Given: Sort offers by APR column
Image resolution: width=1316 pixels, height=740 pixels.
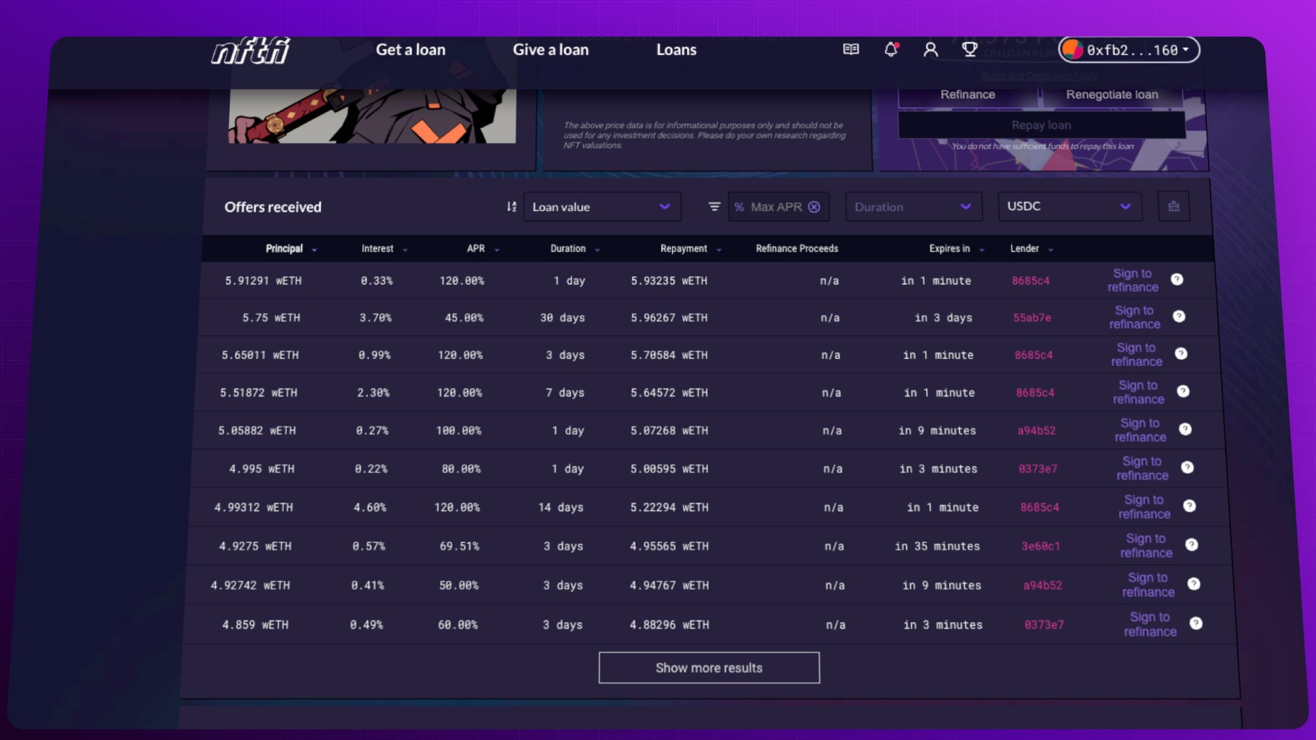Looking at the screenshot, I should [x=483, y=249].
